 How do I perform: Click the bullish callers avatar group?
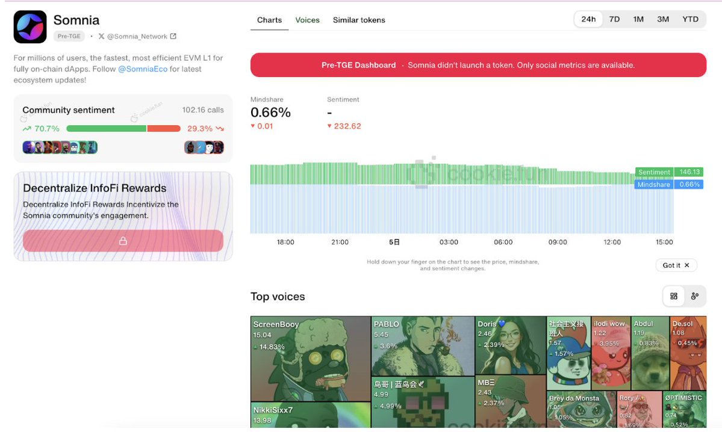click(60, 147)
